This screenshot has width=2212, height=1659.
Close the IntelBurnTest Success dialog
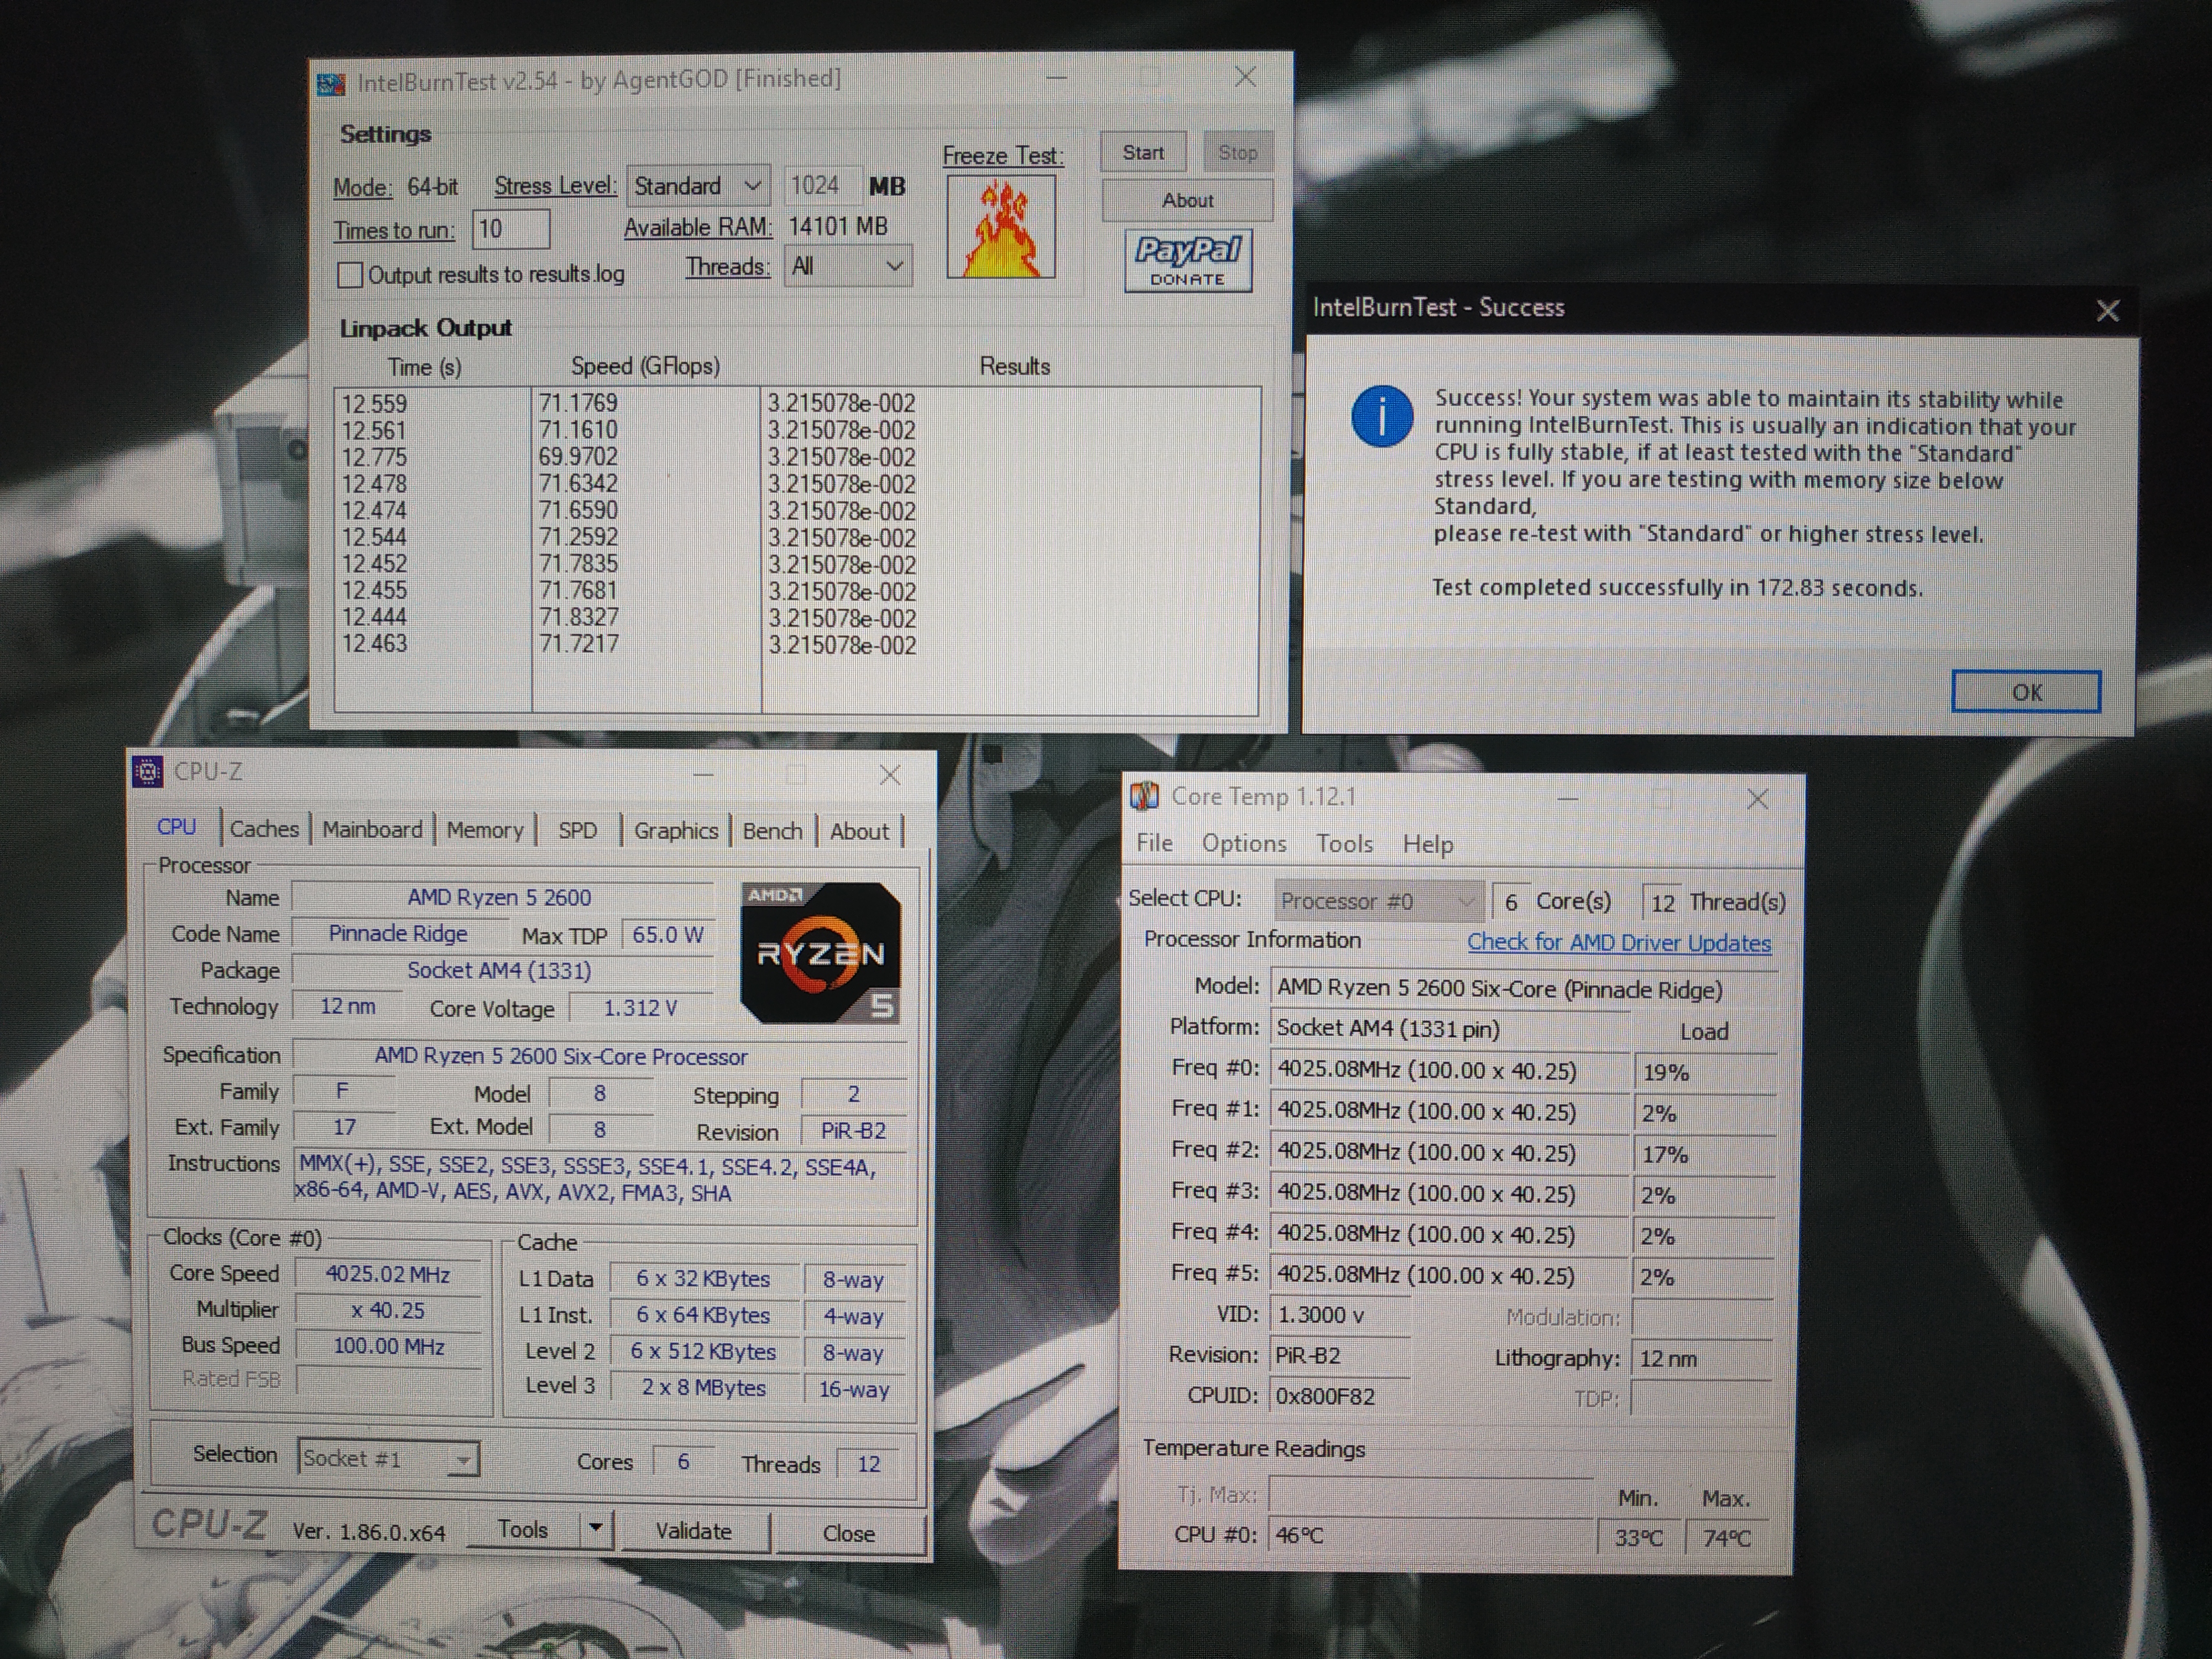point(2107,310)
